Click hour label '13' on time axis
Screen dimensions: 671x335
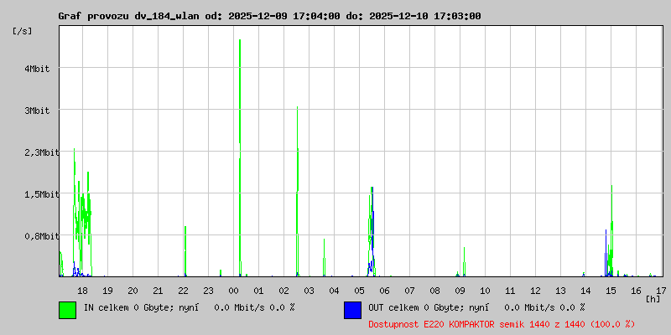[x=560, y=291]
